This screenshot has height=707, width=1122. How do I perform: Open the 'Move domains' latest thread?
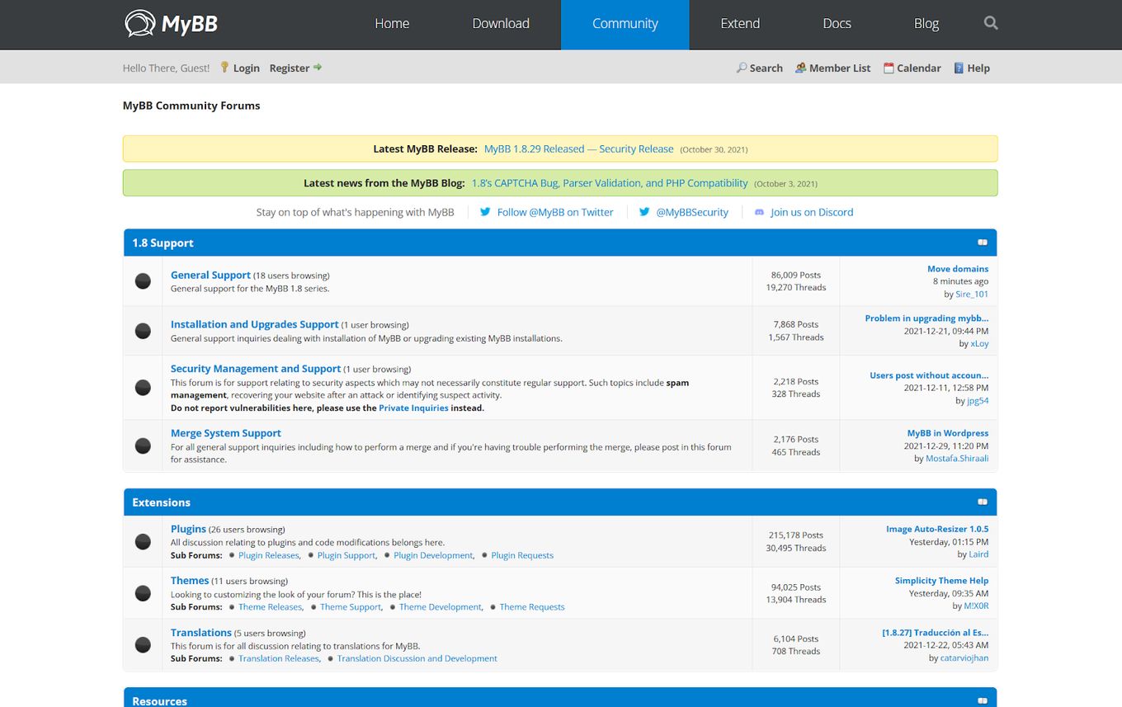(x=958, y=269)
